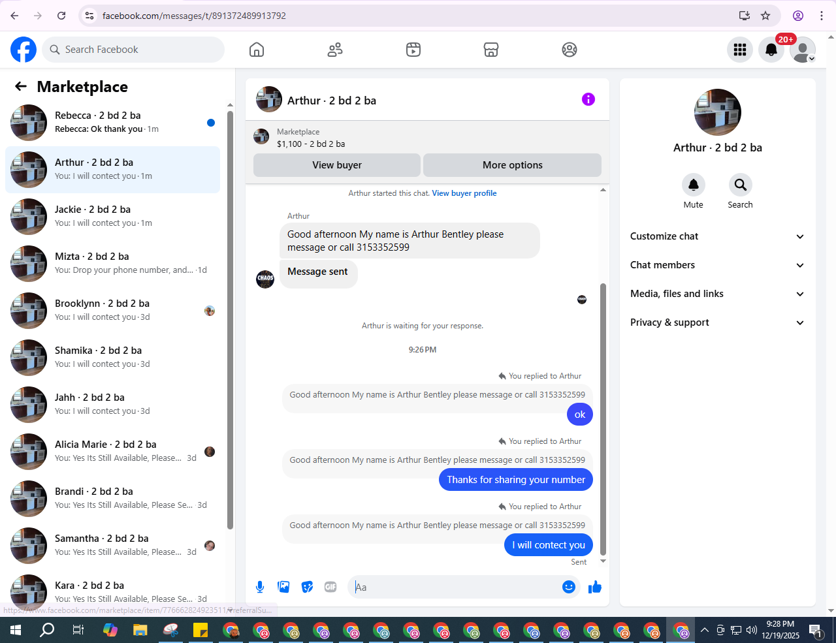Open Brooklynn · 2 bd 2 ba conversation
This screenshot has width=836, height=643.
click(x=112, y=311)
